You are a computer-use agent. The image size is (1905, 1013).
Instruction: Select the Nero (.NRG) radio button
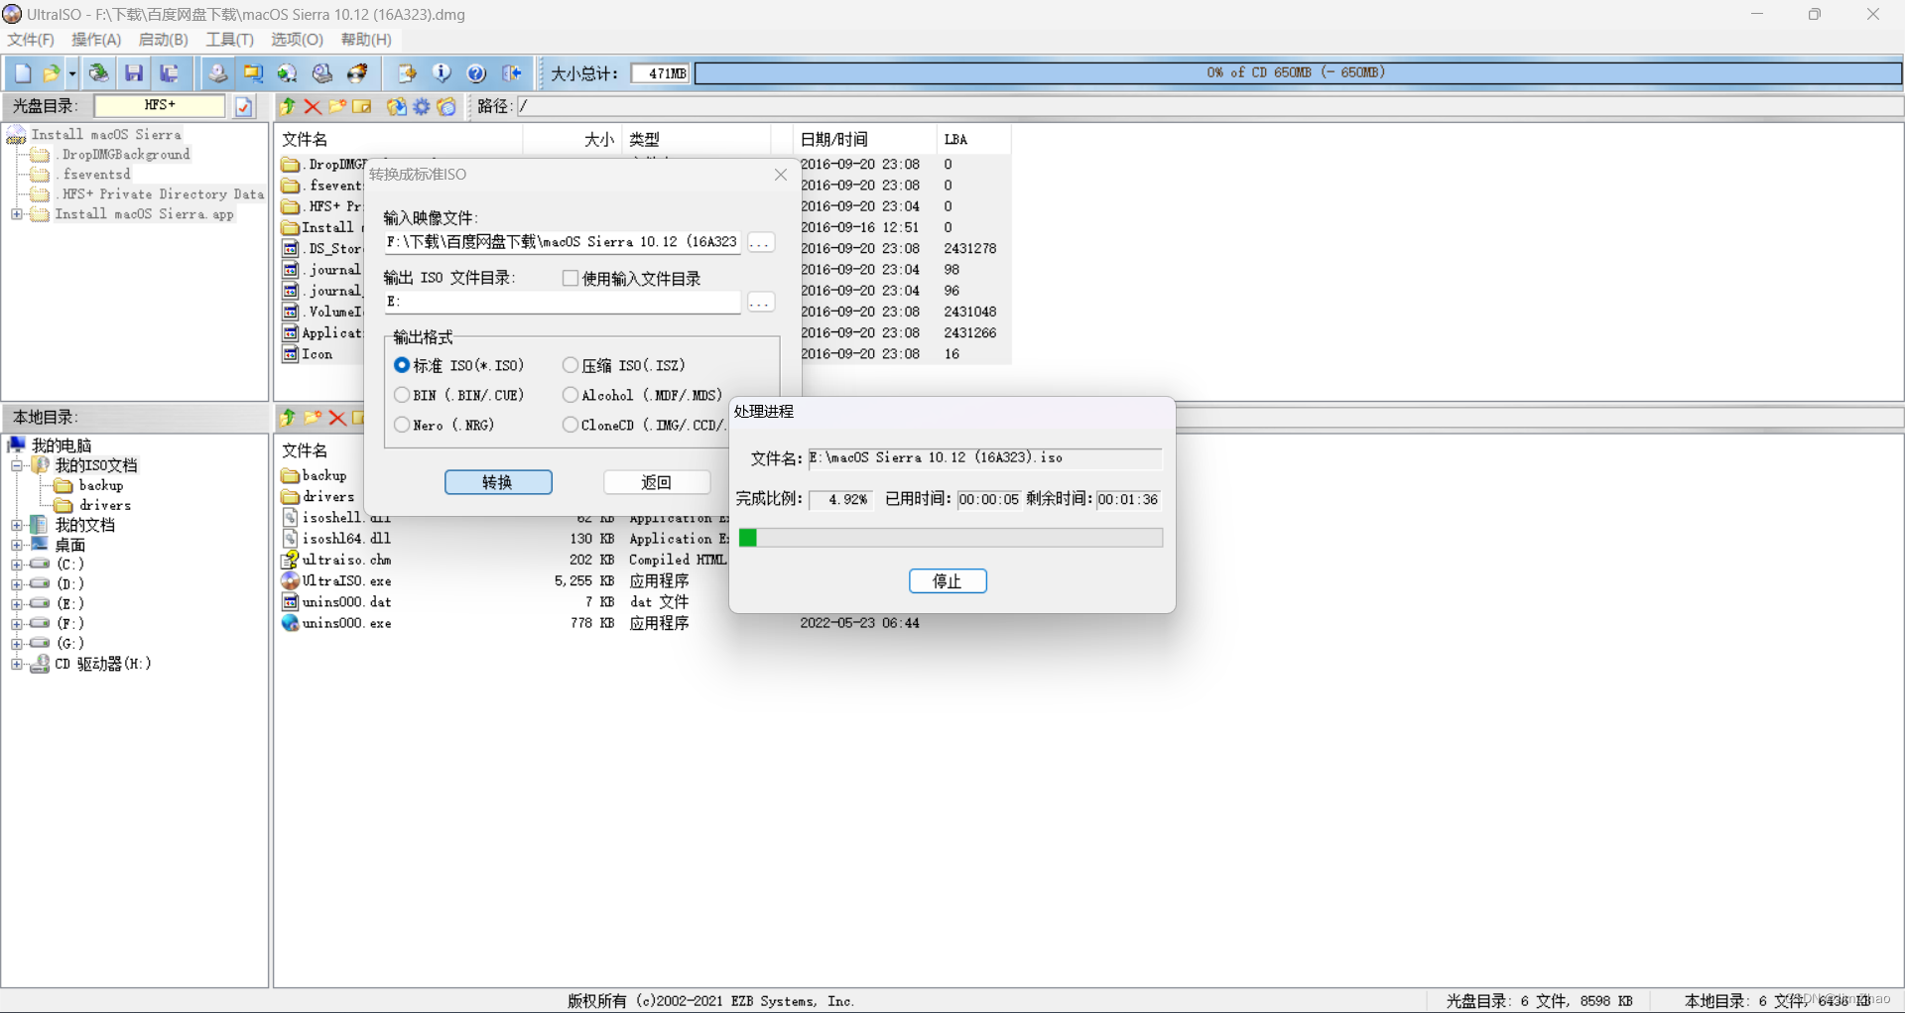[x=402, y=425]
